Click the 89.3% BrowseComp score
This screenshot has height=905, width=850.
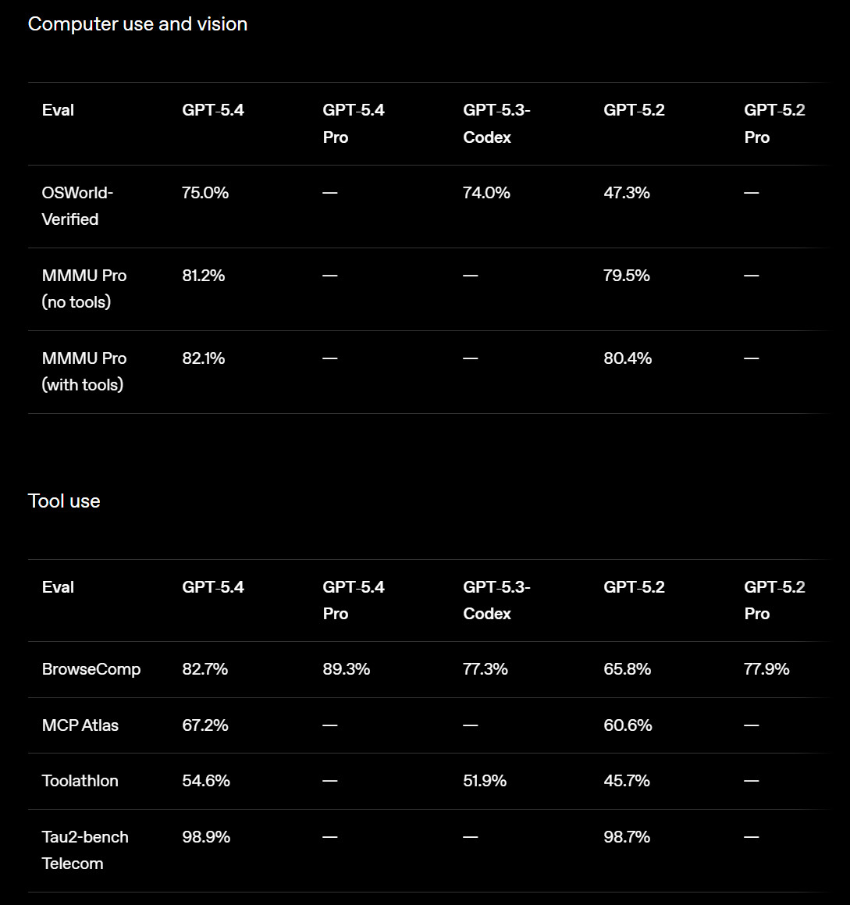pyautogui.click(x=347, y=669)
